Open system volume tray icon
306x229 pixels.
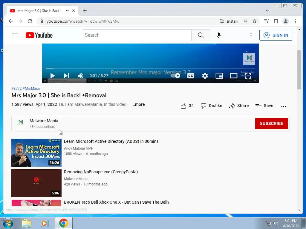(276, 223)
